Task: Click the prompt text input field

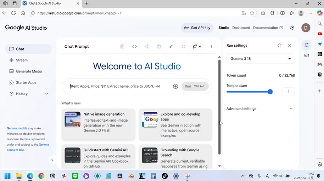Action: [117, 86]
